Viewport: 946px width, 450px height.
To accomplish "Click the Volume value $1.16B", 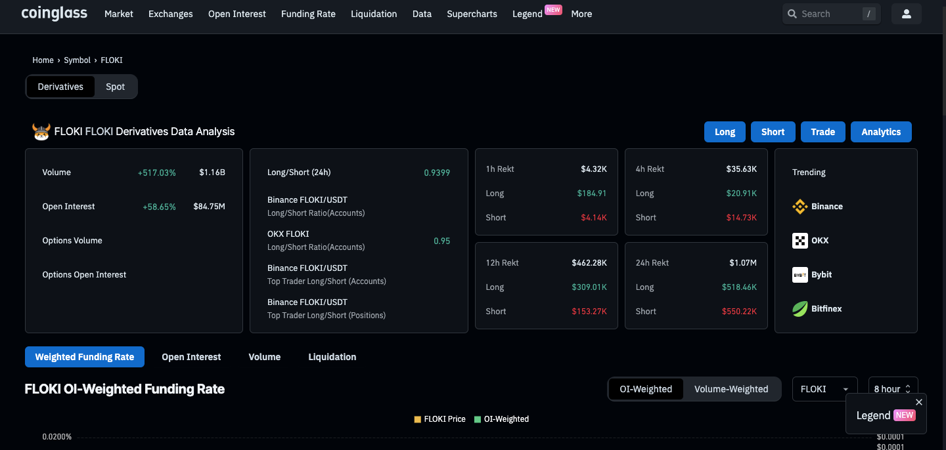I will [212, 173].
